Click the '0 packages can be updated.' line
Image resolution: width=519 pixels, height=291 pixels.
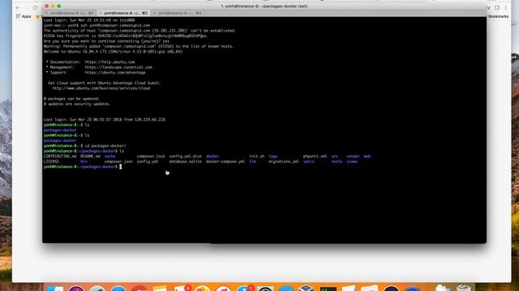[x=71, y=99]
